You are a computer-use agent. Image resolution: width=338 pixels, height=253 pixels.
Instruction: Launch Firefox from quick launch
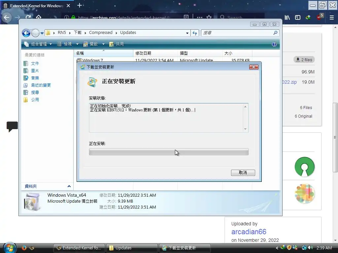pyautogui.click(x=24, y=248)
